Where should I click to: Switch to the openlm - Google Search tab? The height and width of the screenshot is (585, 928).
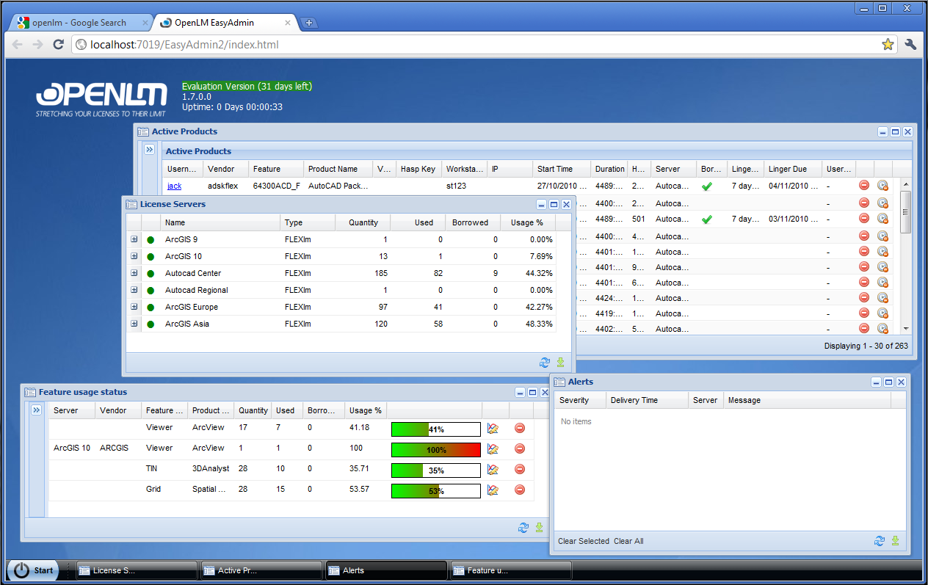tap(79, 23)
